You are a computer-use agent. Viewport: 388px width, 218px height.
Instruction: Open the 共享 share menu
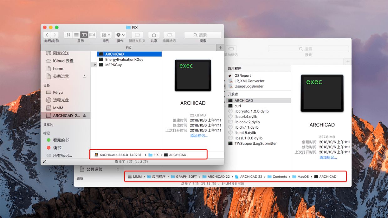point(154,35)
